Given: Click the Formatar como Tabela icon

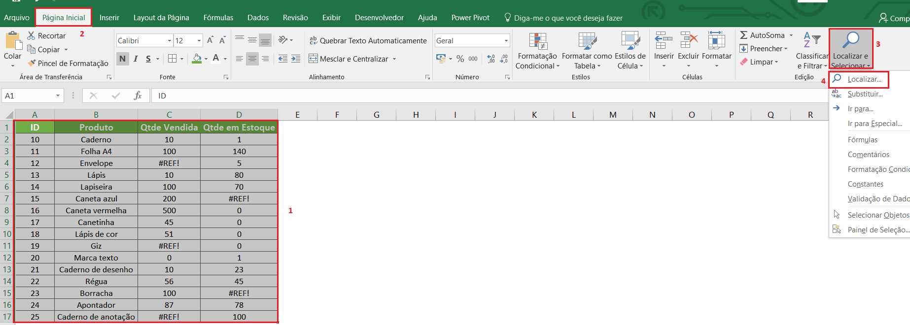Looking at the screenshot, I should [587, 41].
